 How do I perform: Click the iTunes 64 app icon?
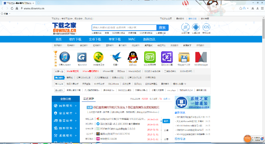(x=65, y=57)
